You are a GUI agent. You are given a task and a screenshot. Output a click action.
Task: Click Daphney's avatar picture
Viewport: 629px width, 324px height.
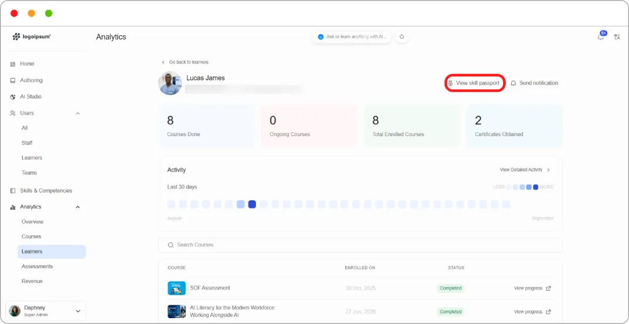15,310
